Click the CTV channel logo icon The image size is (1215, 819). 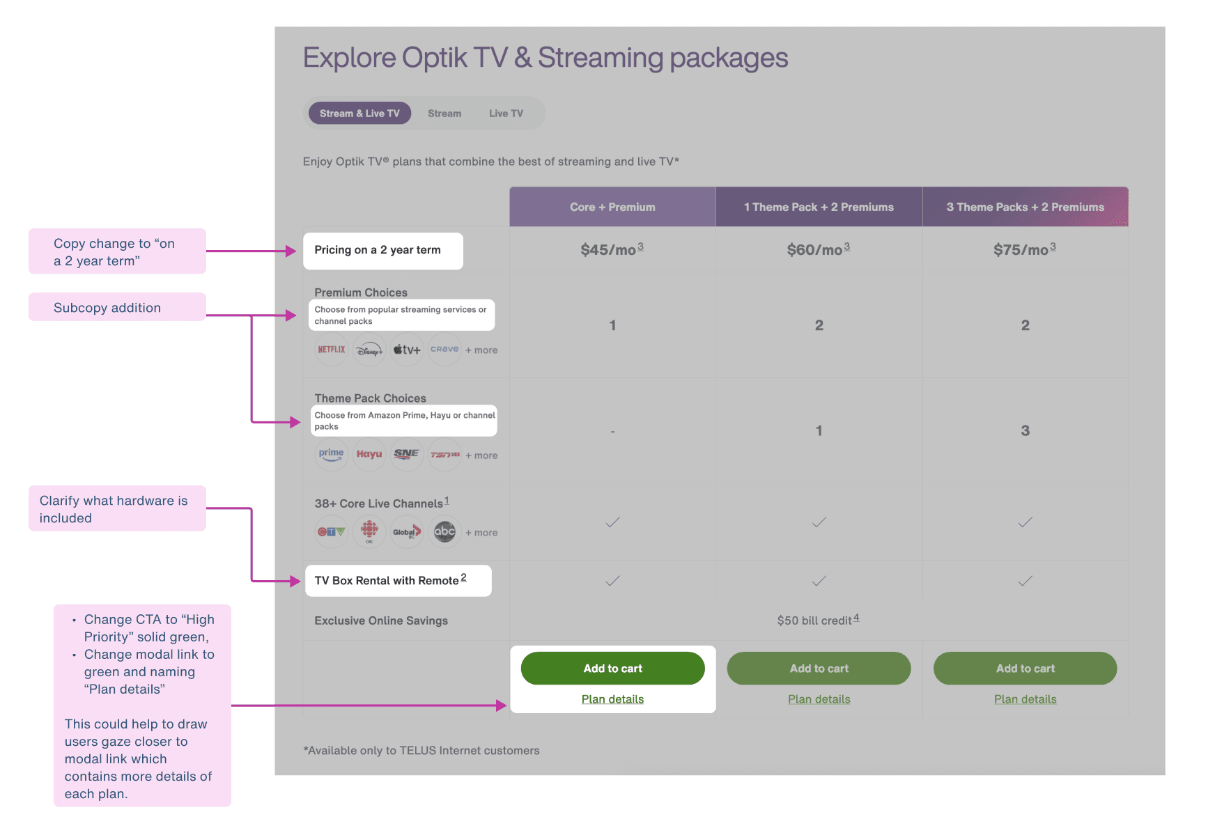332,532
